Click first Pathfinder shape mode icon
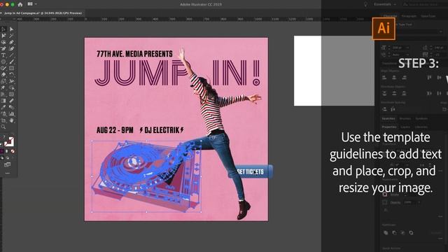 tap(386, 233)
